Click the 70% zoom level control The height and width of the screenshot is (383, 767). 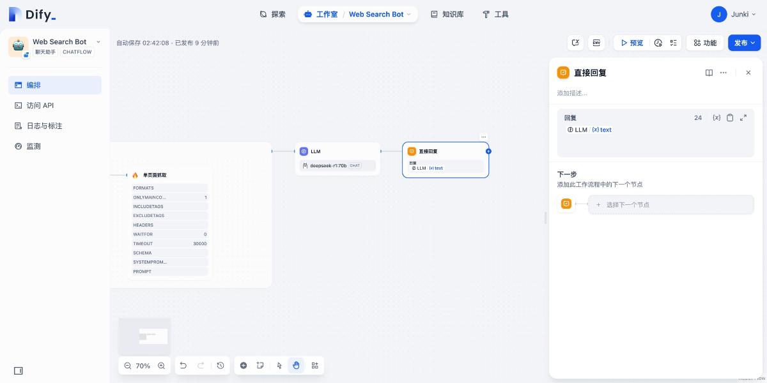point(143,366)
